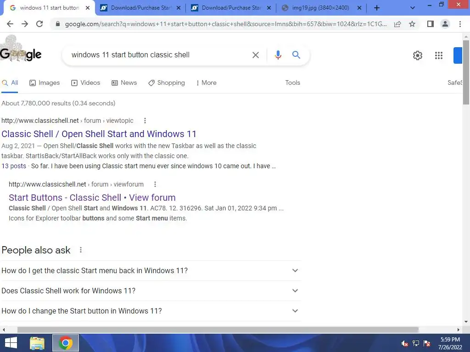
Task: Switch to the img19.jpg tab
Action: click(321, 8)
